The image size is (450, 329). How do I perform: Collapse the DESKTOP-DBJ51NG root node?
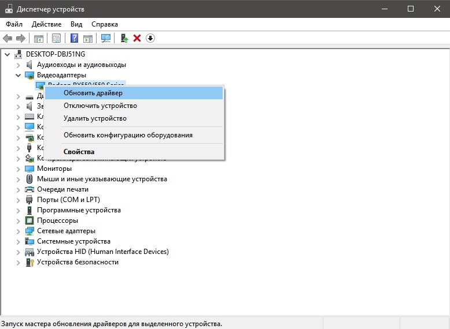[8, 54]
